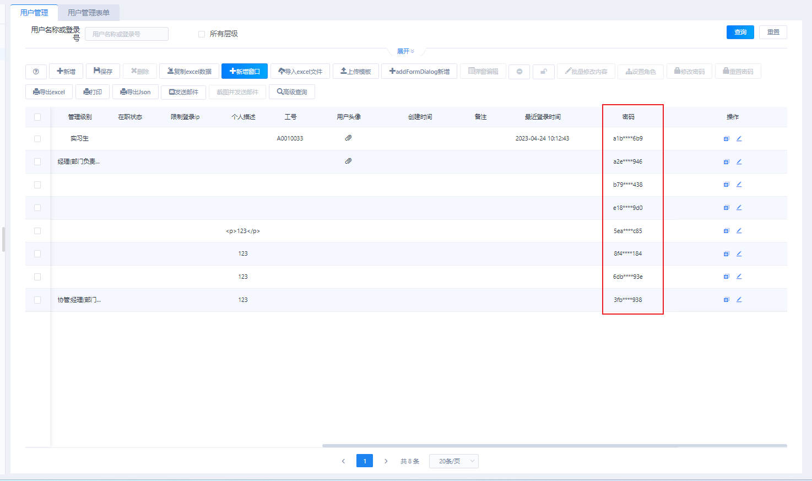Check the checkbox for row 6db****93e
Viewport: 812px width, 481px height.
[37, 277]
